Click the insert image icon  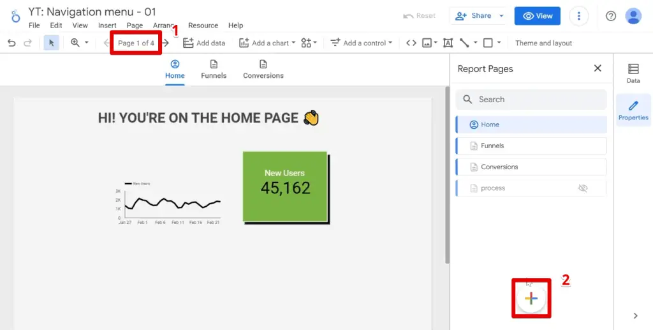427,43
